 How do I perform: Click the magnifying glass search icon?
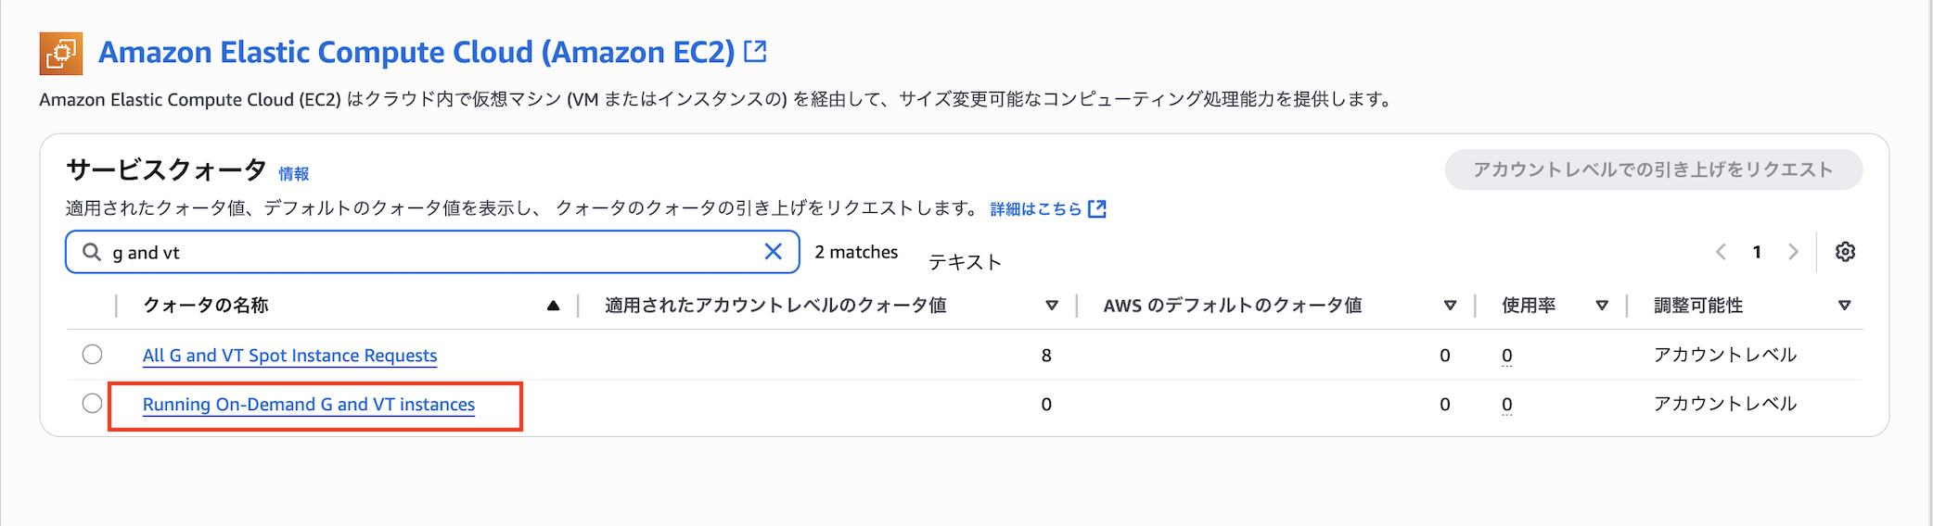pyautogui.click(x=92, y=252)
